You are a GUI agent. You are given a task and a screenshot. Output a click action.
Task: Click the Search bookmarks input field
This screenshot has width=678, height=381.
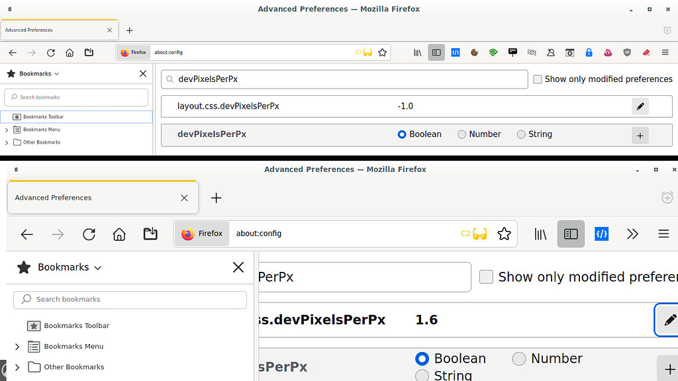(75, 97)
